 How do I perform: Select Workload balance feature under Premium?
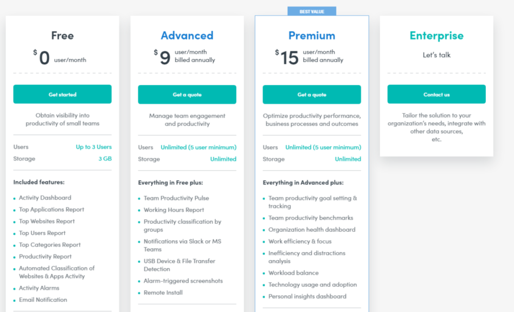[294, 273]
